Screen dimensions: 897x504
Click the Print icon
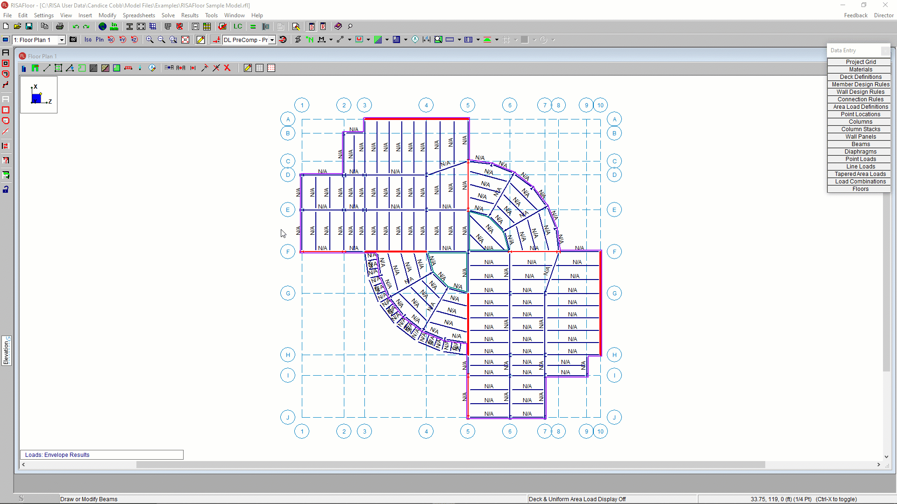(x=59, y=27)
